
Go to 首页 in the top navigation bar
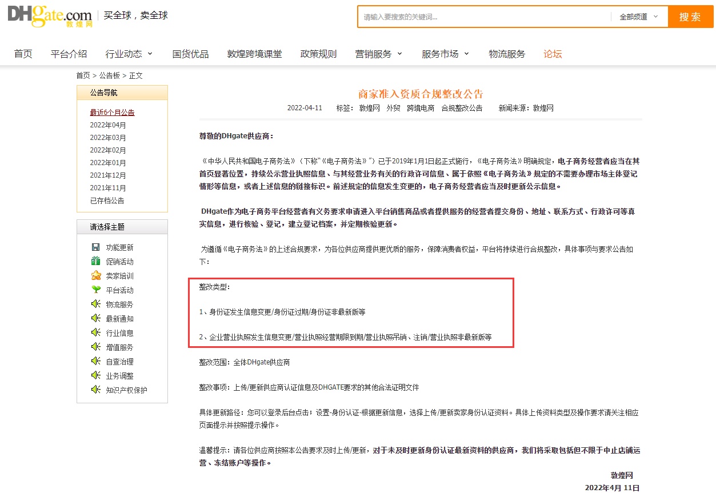pos(23,54)
